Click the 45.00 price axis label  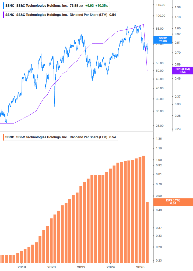pos(160,79)
